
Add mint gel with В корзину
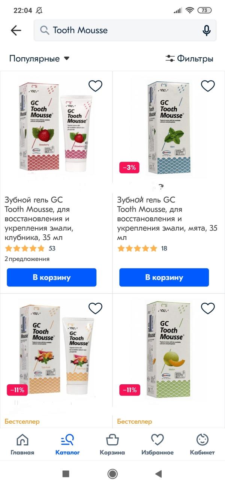tap(164, 277)
